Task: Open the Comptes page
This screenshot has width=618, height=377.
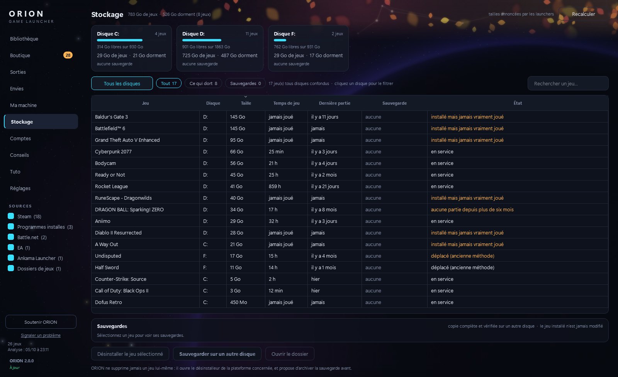Action: 41,138
